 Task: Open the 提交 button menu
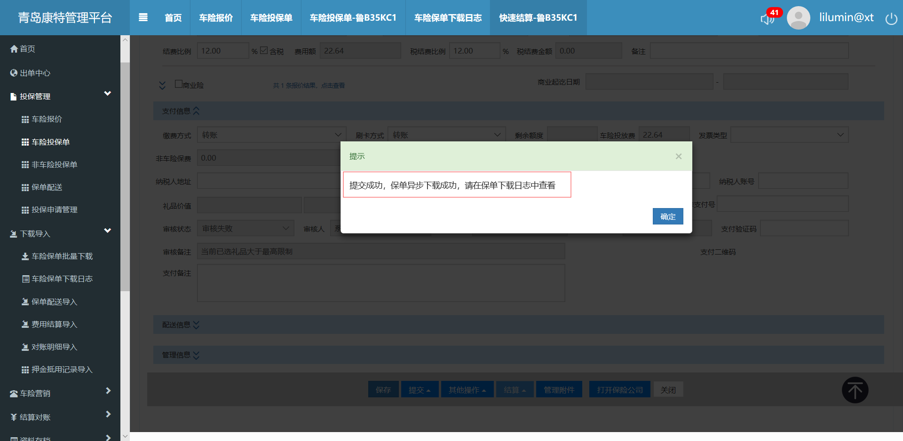click(420, 390)
